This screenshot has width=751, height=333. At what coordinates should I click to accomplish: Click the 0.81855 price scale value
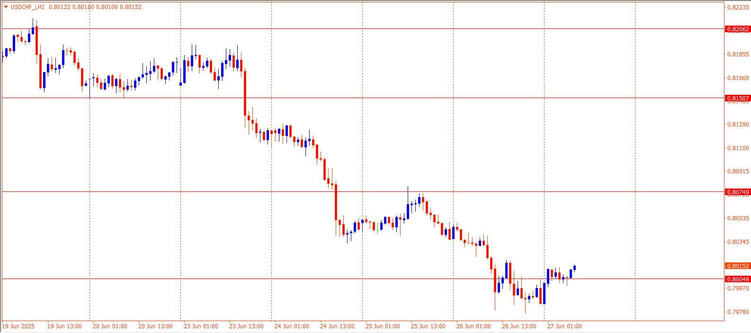click(738, 54)
